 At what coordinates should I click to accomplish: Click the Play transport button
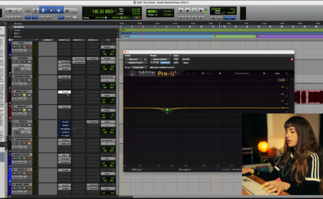click(194, 11)
